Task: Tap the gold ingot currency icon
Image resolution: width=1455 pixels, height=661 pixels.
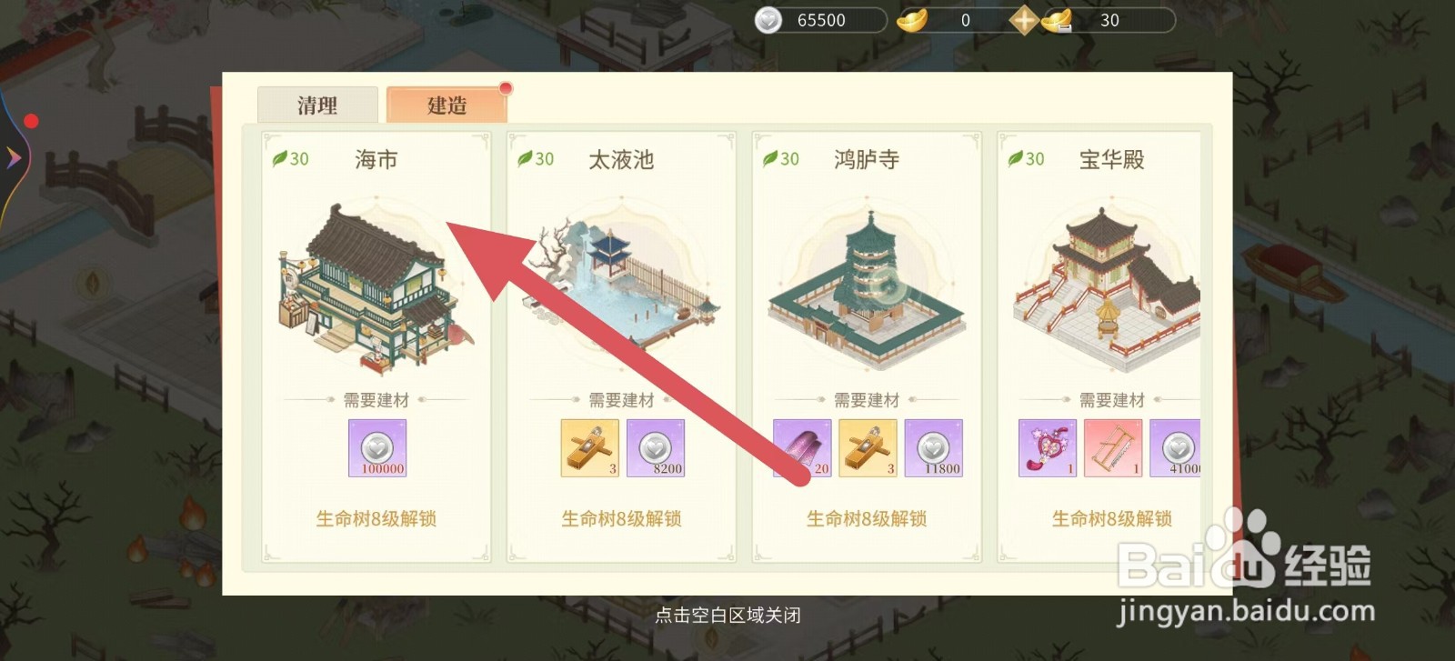Action: (912, 20)
